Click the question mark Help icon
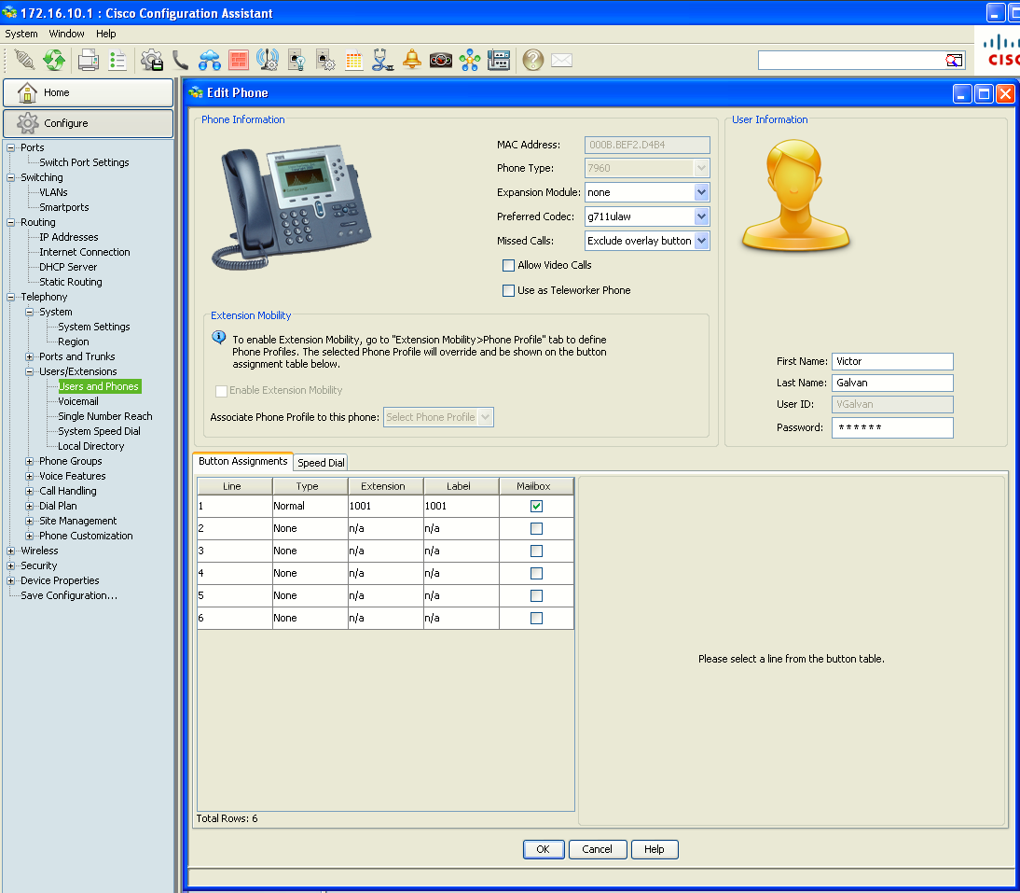The height and width of the screenshot is (893, 1020). click(532, 60)
